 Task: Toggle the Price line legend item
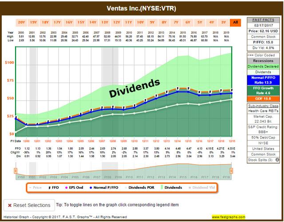[35, 187]
